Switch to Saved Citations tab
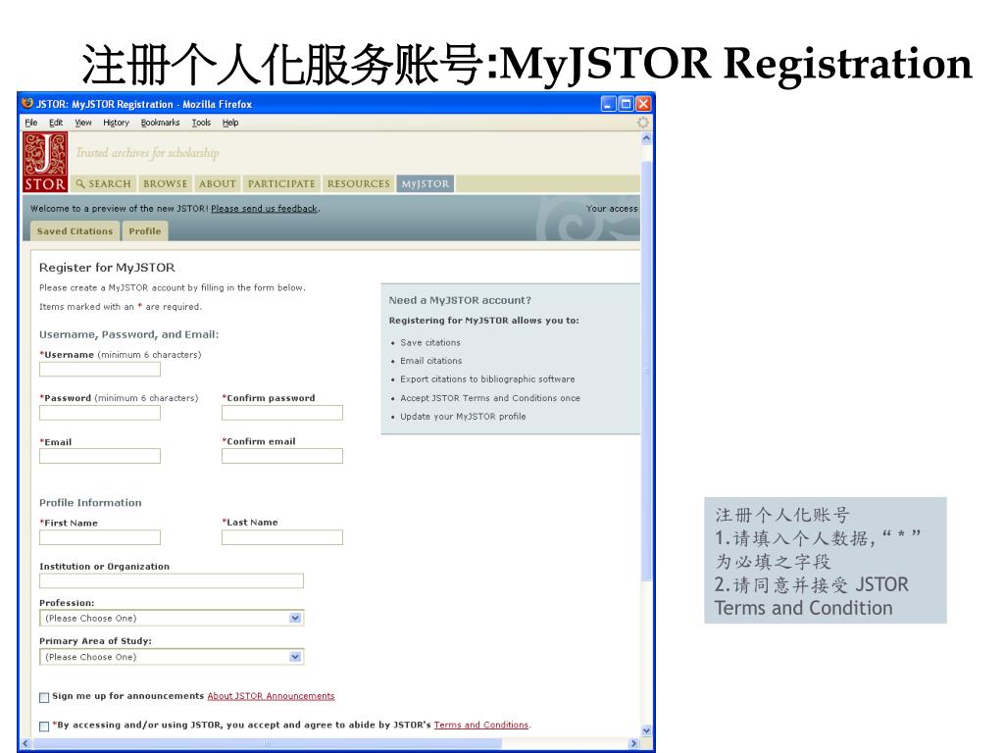1004x753 pixels. [75, 231]
